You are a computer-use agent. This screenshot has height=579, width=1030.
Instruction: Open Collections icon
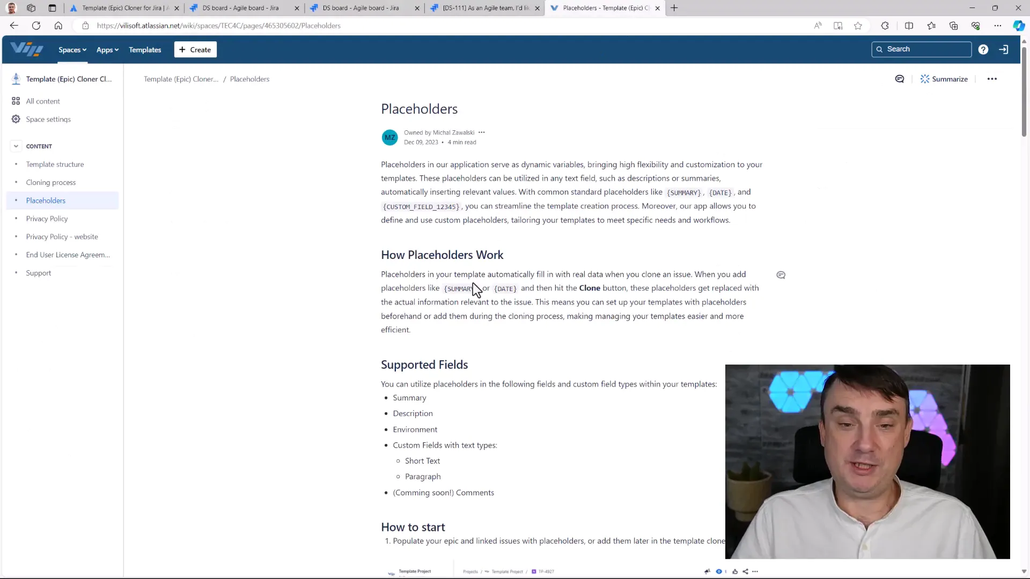click(x=953, y=25)
